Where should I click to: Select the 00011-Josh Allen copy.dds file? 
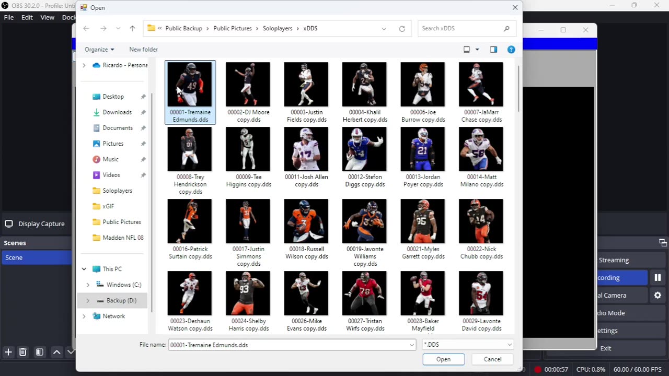(x=306, y=157)
